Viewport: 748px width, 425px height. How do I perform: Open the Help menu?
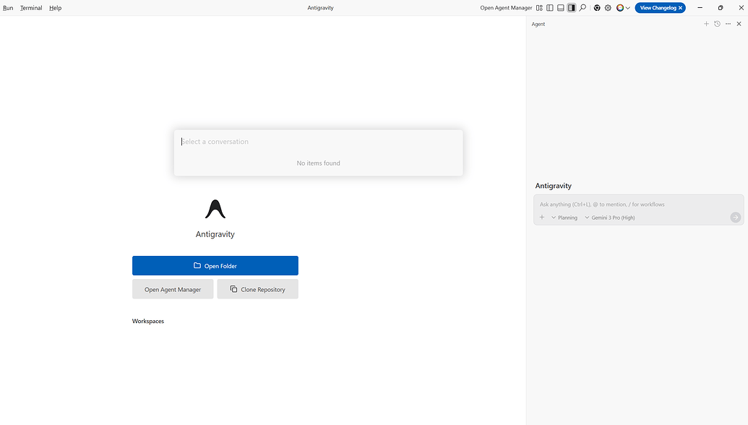pos(56,8)
